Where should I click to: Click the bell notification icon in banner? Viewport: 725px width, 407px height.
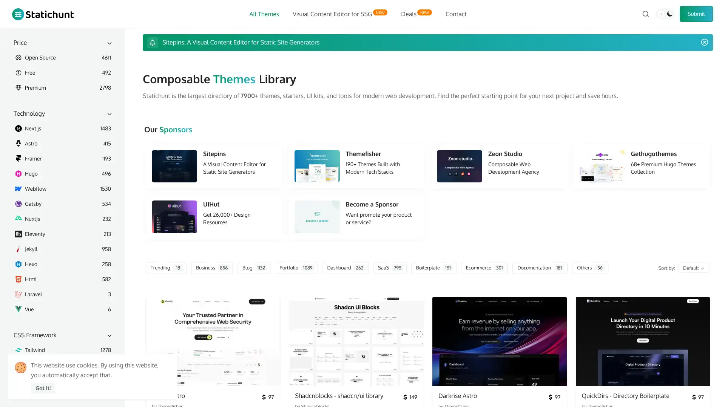pyautogui.click(x=153, y=43)
